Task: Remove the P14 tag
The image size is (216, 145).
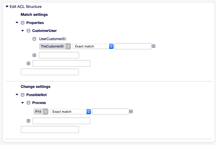Action: (x=46, y=112)
